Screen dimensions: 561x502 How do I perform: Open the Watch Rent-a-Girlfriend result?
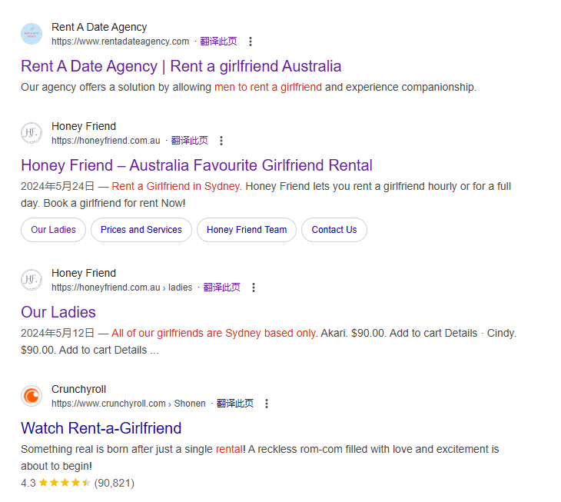pos(101,428)
